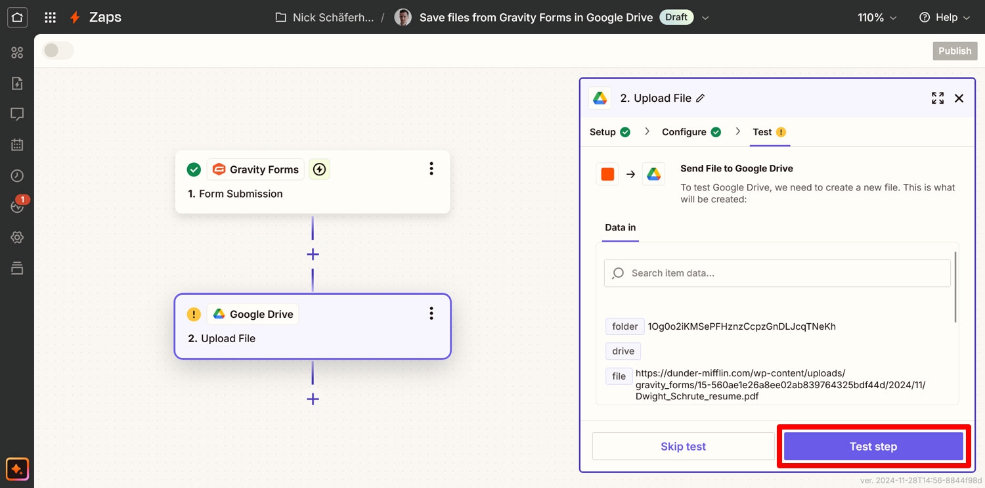Image resolution: width=985 pixels, height=488 pixels.
Task: Click the Dwight_Schrute_resume.pdf file URL
Action: (781, 385)
